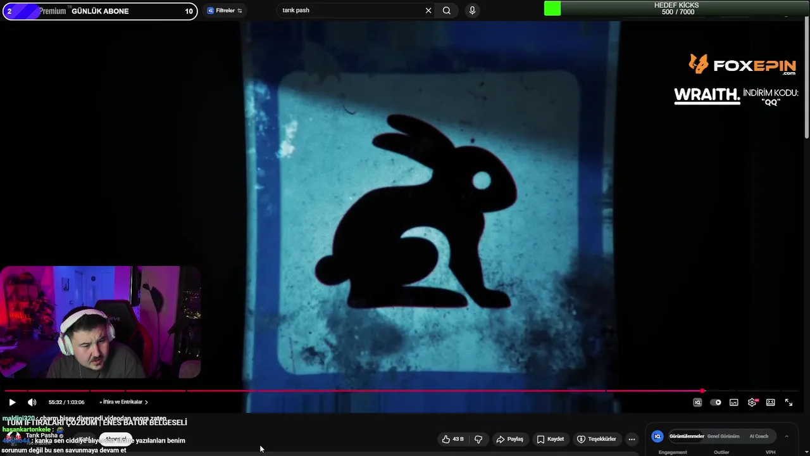Start voice search with the microphone
Viewport: 810px width, 456px height.
(472, 10)
